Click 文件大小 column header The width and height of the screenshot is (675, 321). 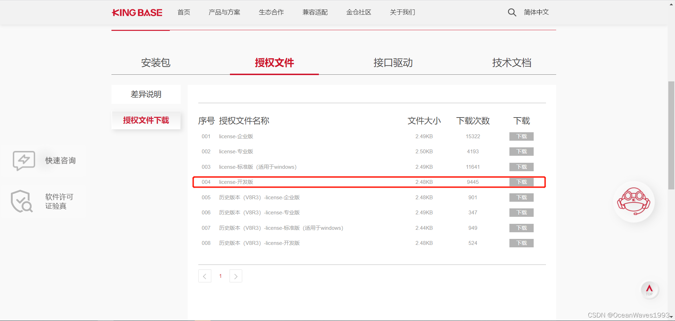pos(424,121)
